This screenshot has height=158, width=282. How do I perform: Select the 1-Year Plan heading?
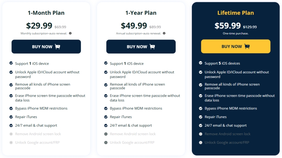pyautogui.click(x=141, y=13)
